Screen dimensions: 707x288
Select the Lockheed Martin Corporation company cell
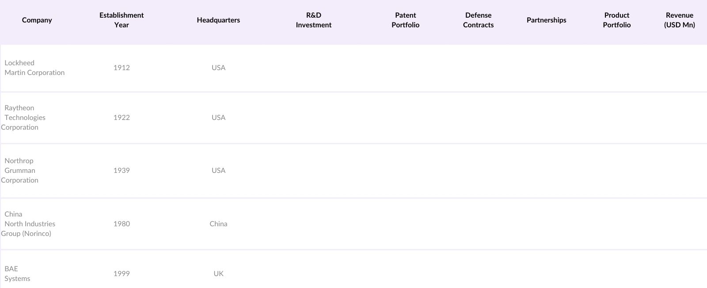34,68
